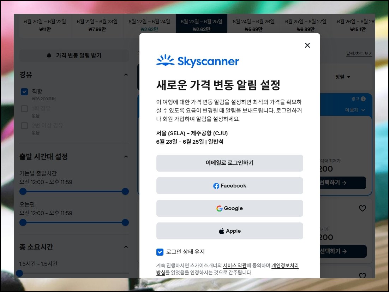Collapse 총 소요시간 section

click(126, 247)
